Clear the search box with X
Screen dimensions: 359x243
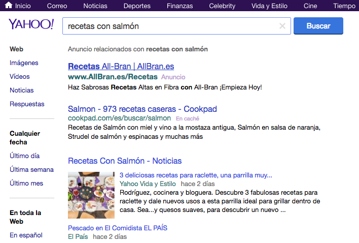282,26
